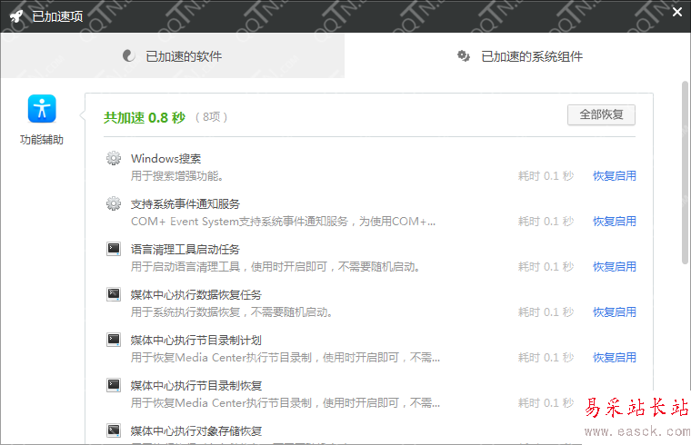Switch to the 已加速的软件 tab
691x445 pixels.
point(173,56)
